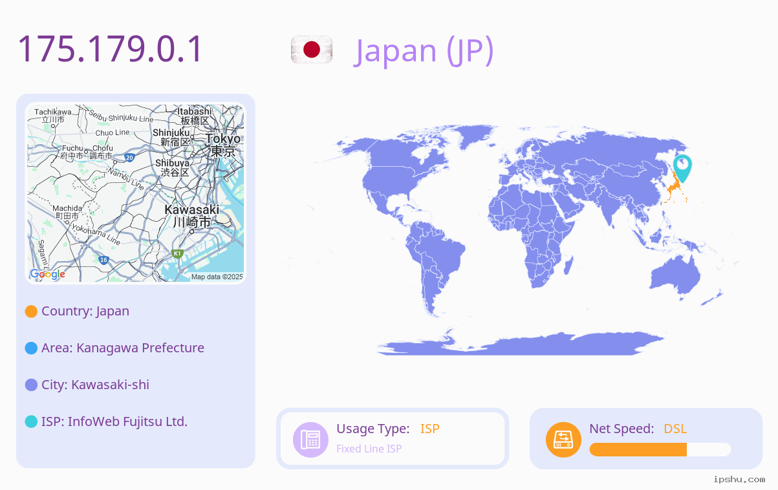
Task: Click the purple City bullet dot
Action: point(31,385)
